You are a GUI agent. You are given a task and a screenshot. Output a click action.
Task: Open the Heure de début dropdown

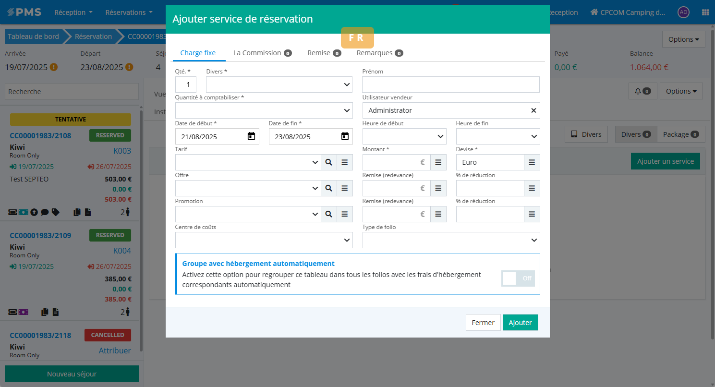coord(404,136)
